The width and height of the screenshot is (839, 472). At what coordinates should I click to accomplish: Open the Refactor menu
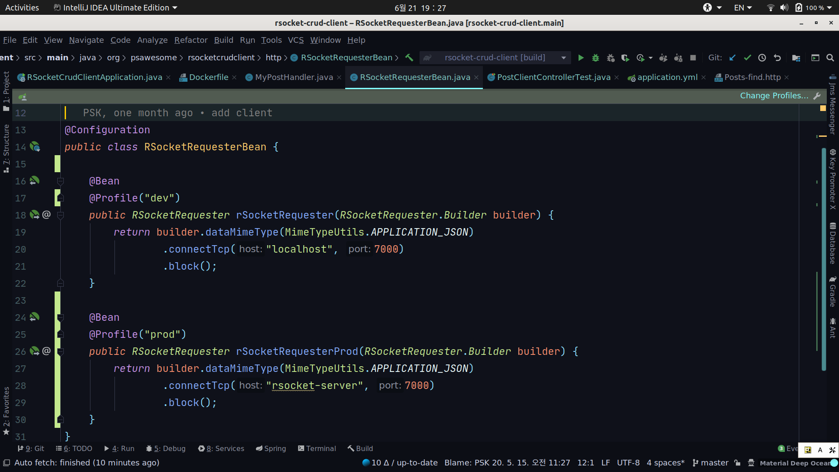point(191,40)
